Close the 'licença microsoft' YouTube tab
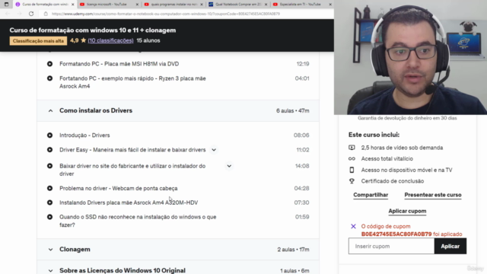Image resolution: width=487 pixels, height=274 pixels. click(x=137, y=5)
